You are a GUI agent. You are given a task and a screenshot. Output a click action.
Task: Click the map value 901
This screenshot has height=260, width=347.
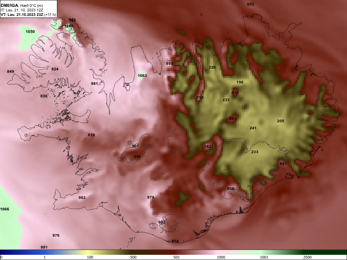click(135, 146)
